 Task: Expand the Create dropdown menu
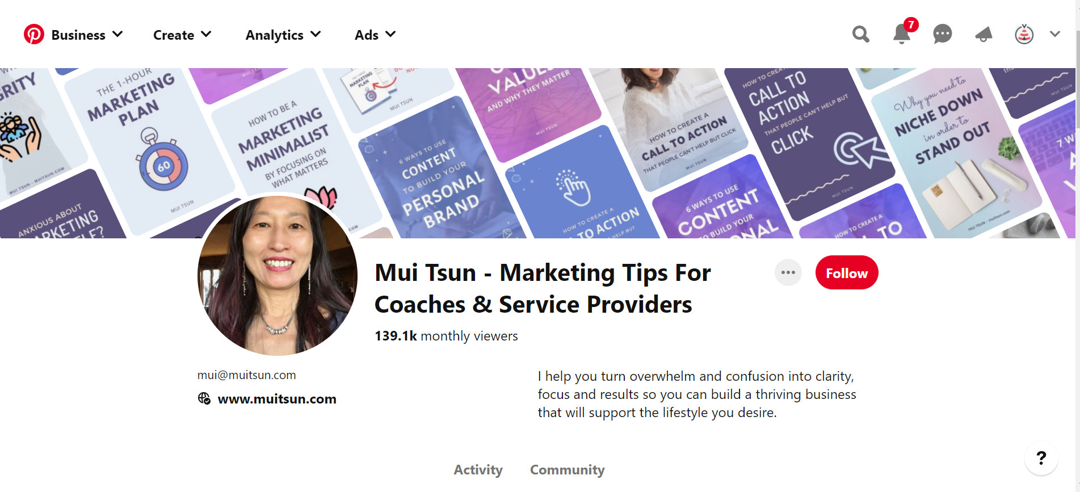[x=182, y=35]
